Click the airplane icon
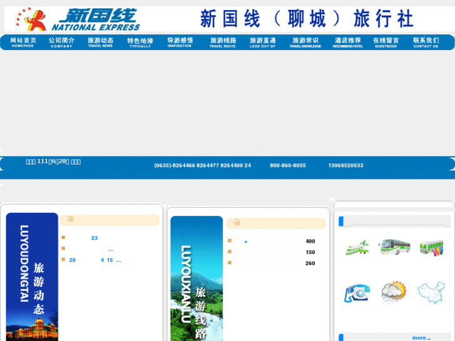 pyautogui.click(x=357, y=248)
